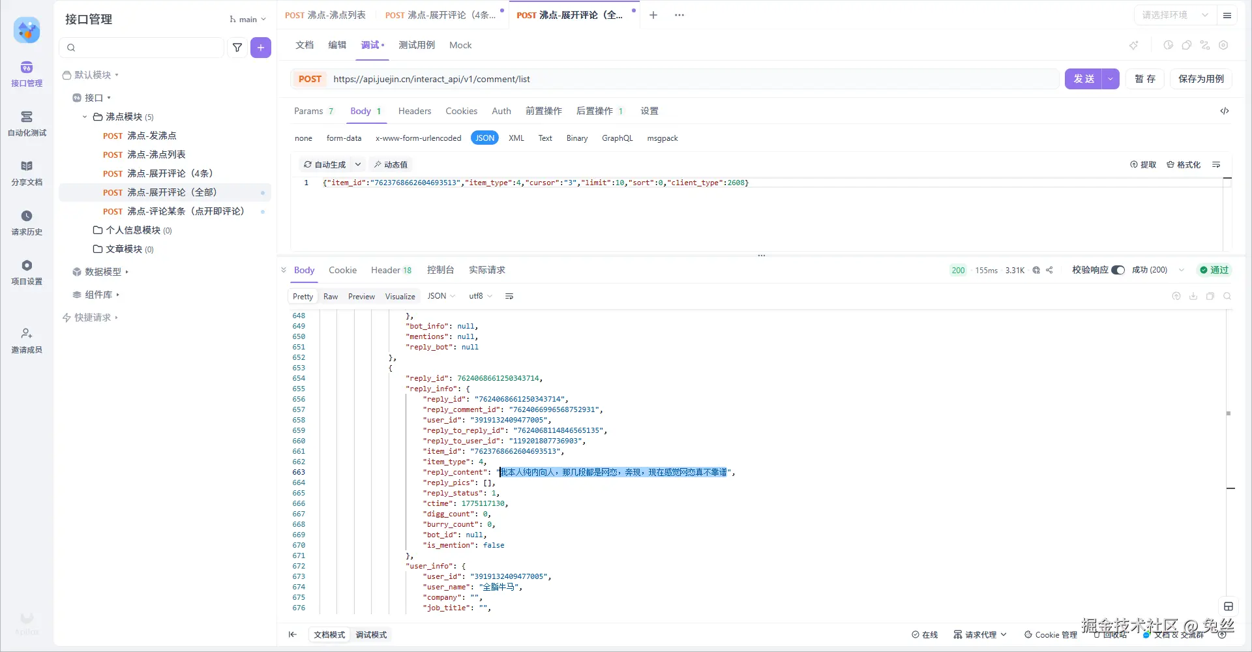Click the filter funnel icon in sidebar

[237, 48]
